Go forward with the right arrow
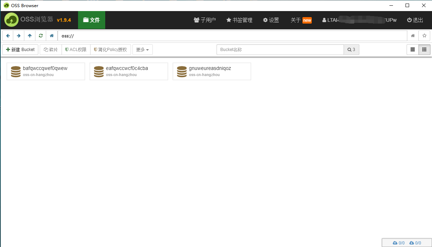Screen dimensions: 432x247 [x=19, y=36]
